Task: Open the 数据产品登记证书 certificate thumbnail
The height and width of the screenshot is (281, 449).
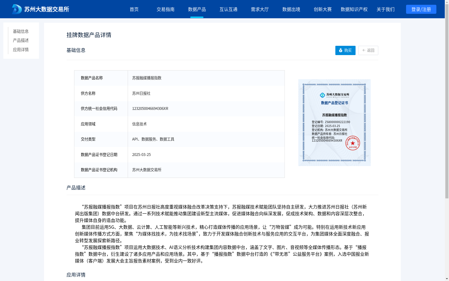Action: [335, 123]
